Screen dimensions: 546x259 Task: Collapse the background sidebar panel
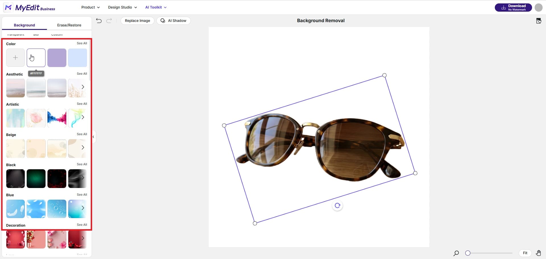pos(93,137)
